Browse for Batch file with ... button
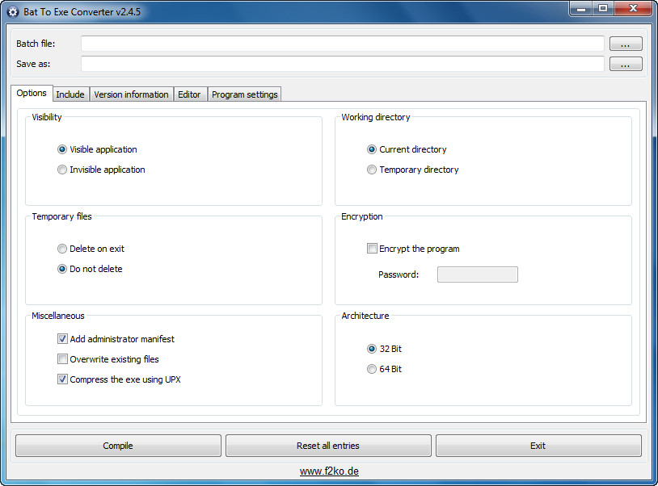The height and width of the screenshot is (486, 658). pyautogui.click(x=626, y=44)
